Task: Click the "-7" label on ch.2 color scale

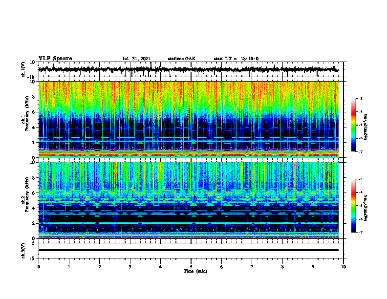Action: point(360,232)
